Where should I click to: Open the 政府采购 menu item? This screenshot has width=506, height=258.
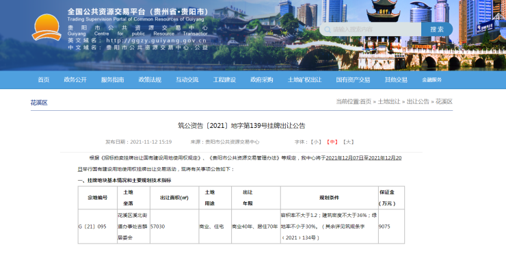261,80
